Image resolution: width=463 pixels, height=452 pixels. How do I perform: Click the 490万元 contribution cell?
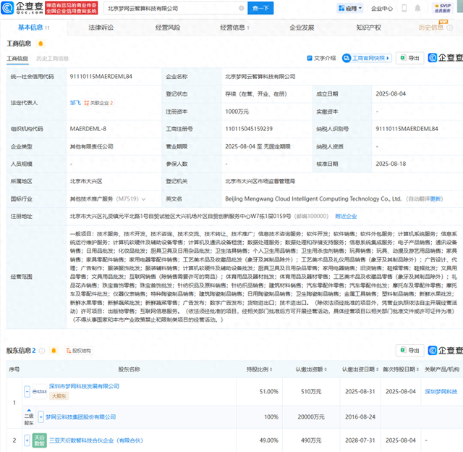(311, 440)
